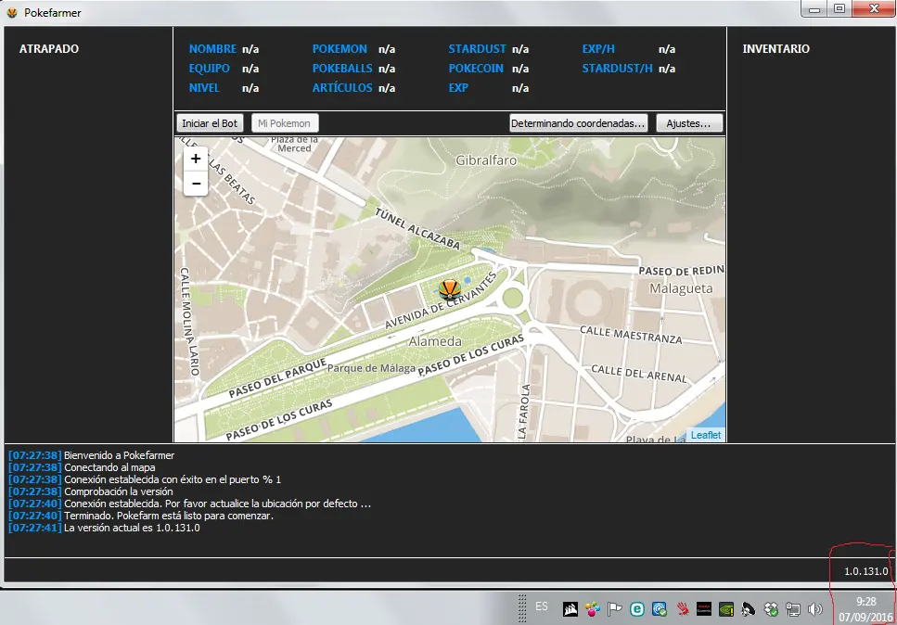Click the Pokefarmer app icon in title bar
Screen dimensions: 897x625
pyautogui.click(x=12, y=13)
